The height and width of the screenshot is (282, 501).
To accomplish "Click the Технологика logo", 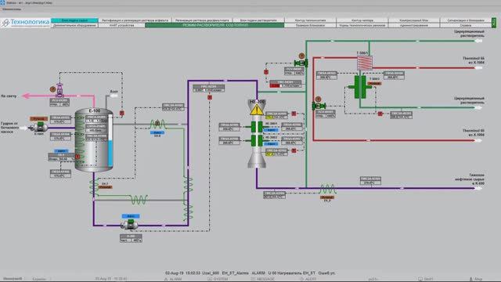I will 26,23.
